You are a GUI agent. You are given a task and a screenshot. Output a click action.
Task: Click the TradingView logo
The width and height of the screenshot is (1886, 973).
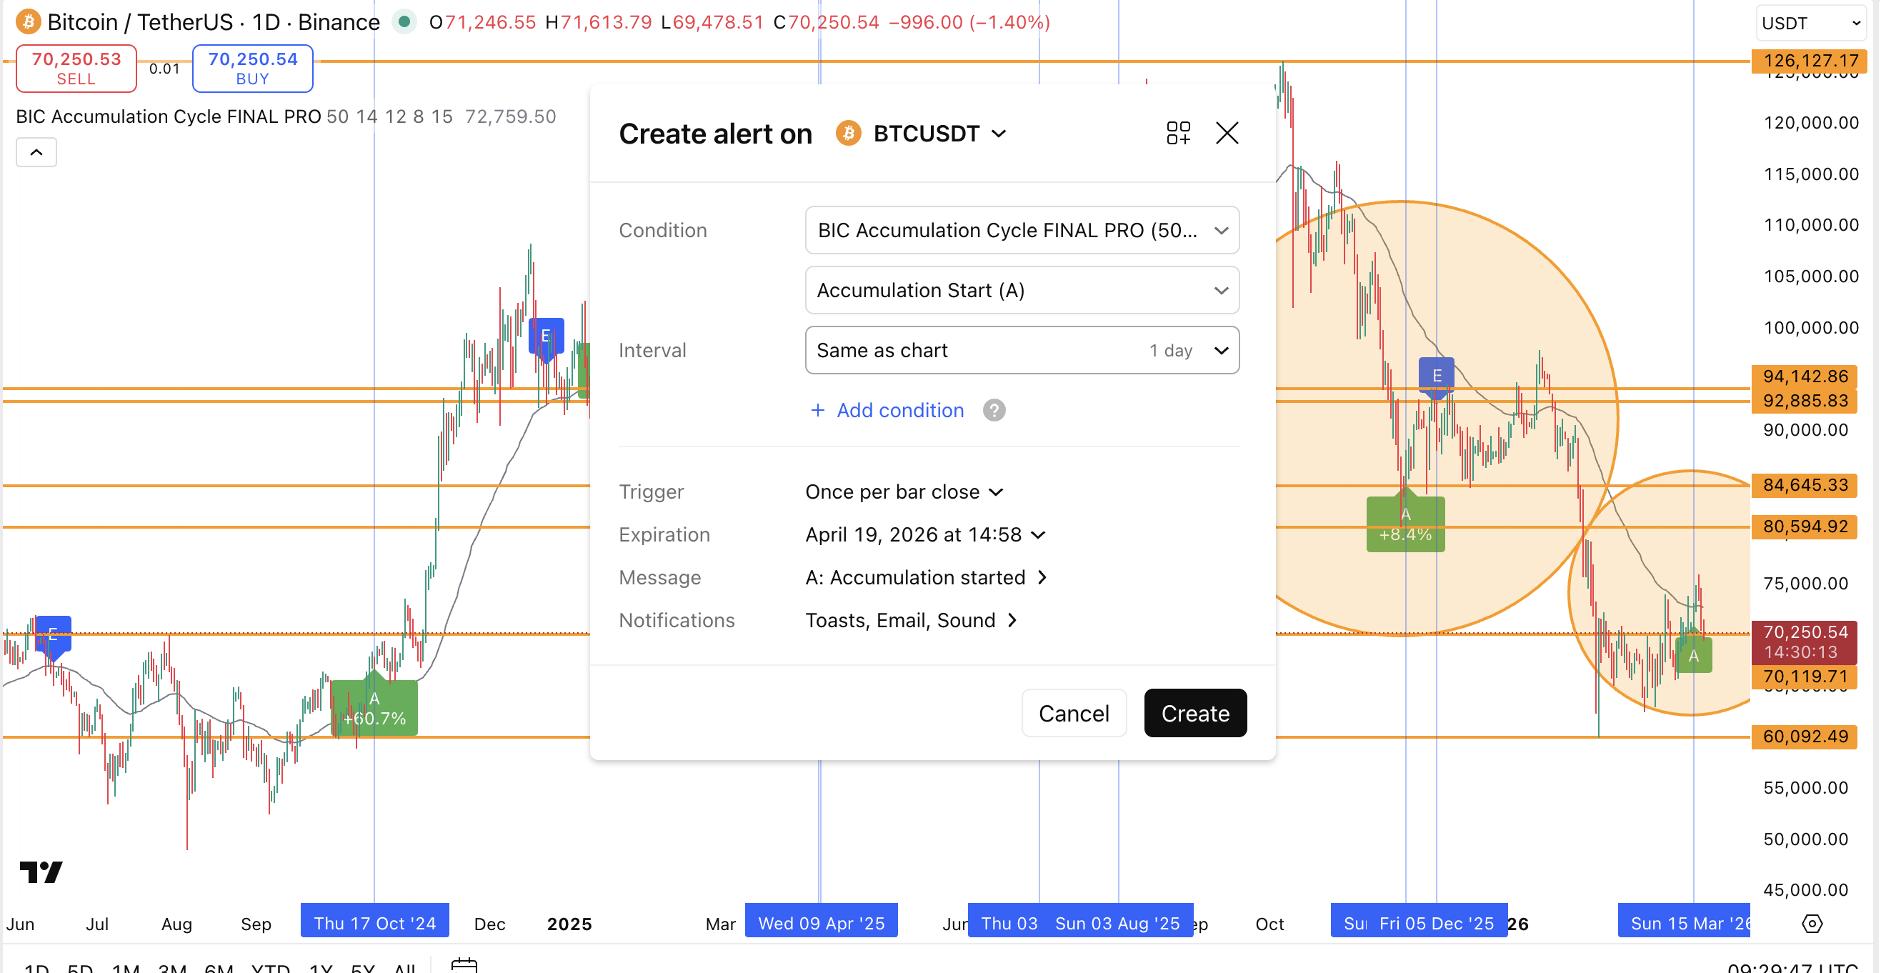point(41,872)
